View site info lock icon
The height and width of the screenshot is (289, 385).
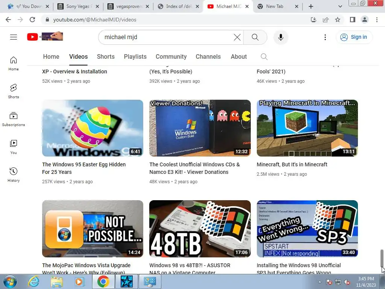coord(47,20)
